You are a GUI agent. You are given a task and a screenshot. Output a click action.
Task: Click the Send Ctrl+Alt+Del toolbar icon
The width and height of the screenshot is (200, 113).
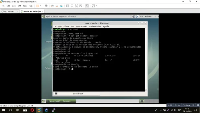click(x=46, y=6)
